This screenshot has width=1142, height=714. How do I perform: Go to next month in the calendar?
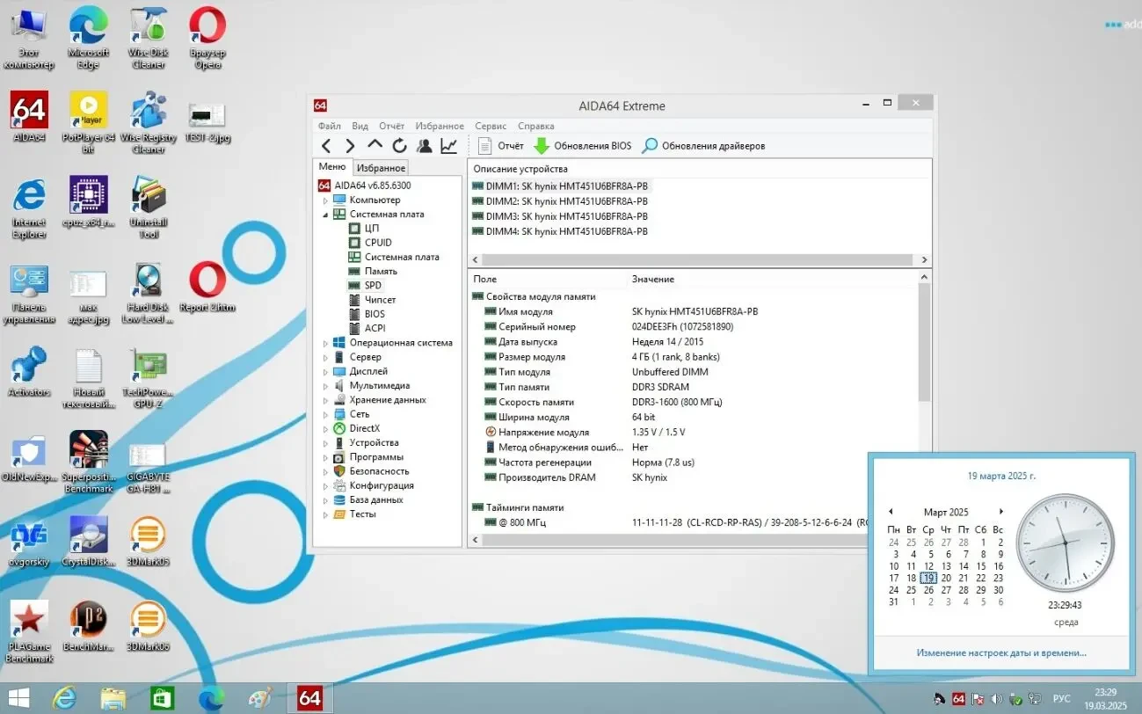click(x=1000, y=512)
